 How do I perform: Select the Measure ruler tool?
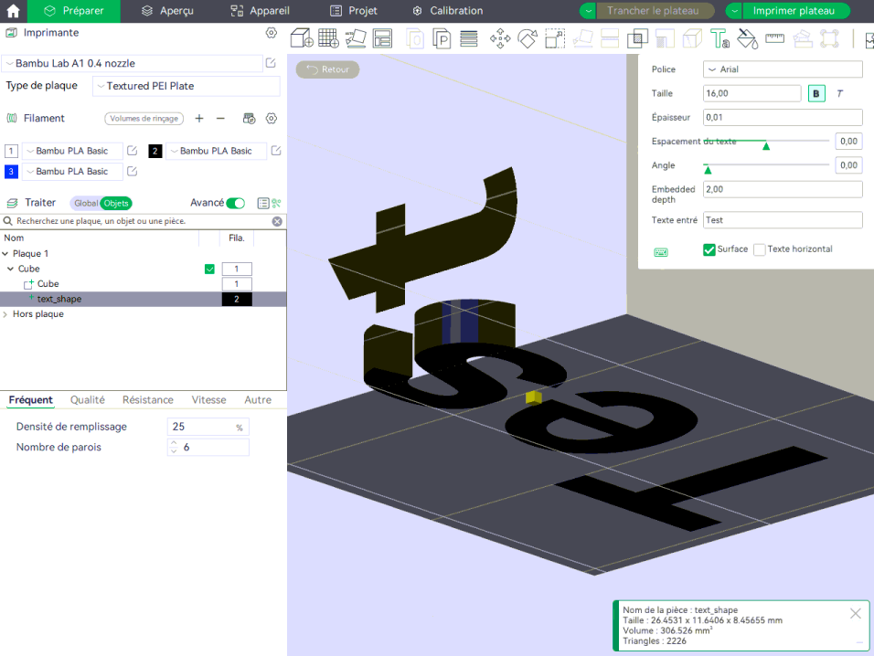pyautogui.click(x=774, y=38)
